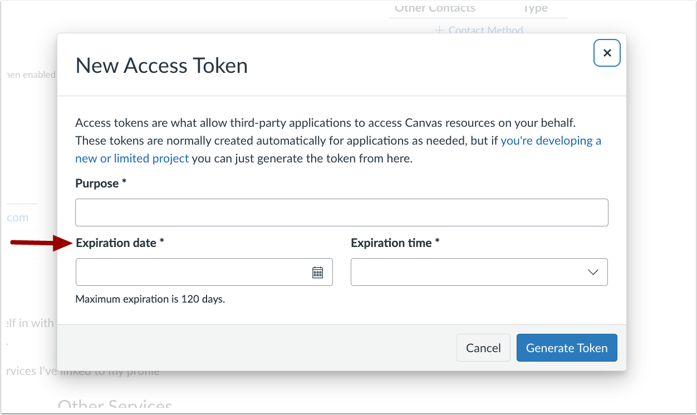Cancel the new access token creation
Viewport: 697px width, 415px height.
tap(483, 347)
